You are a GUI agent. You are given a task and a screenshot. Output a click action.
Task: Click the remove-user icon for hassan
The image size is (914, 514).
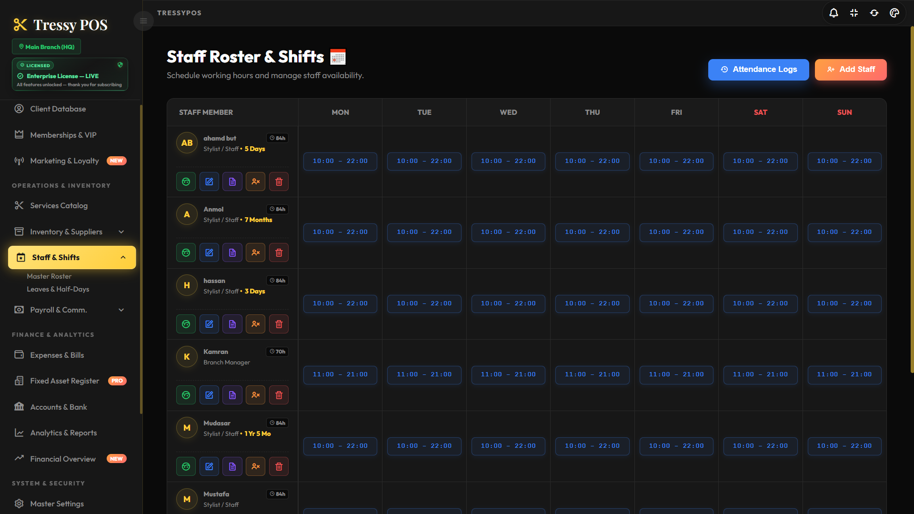tap(256, 324)
